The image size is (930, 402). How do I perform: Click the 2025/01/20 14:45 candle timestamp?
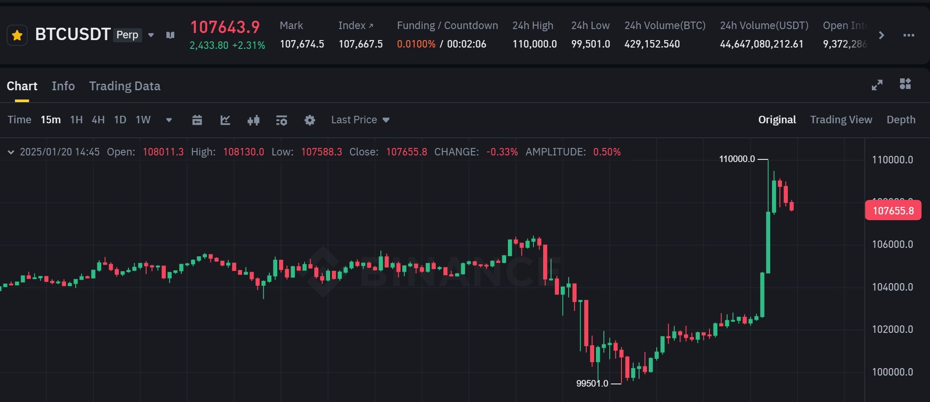pyautogui.click(x=60, y=152)
